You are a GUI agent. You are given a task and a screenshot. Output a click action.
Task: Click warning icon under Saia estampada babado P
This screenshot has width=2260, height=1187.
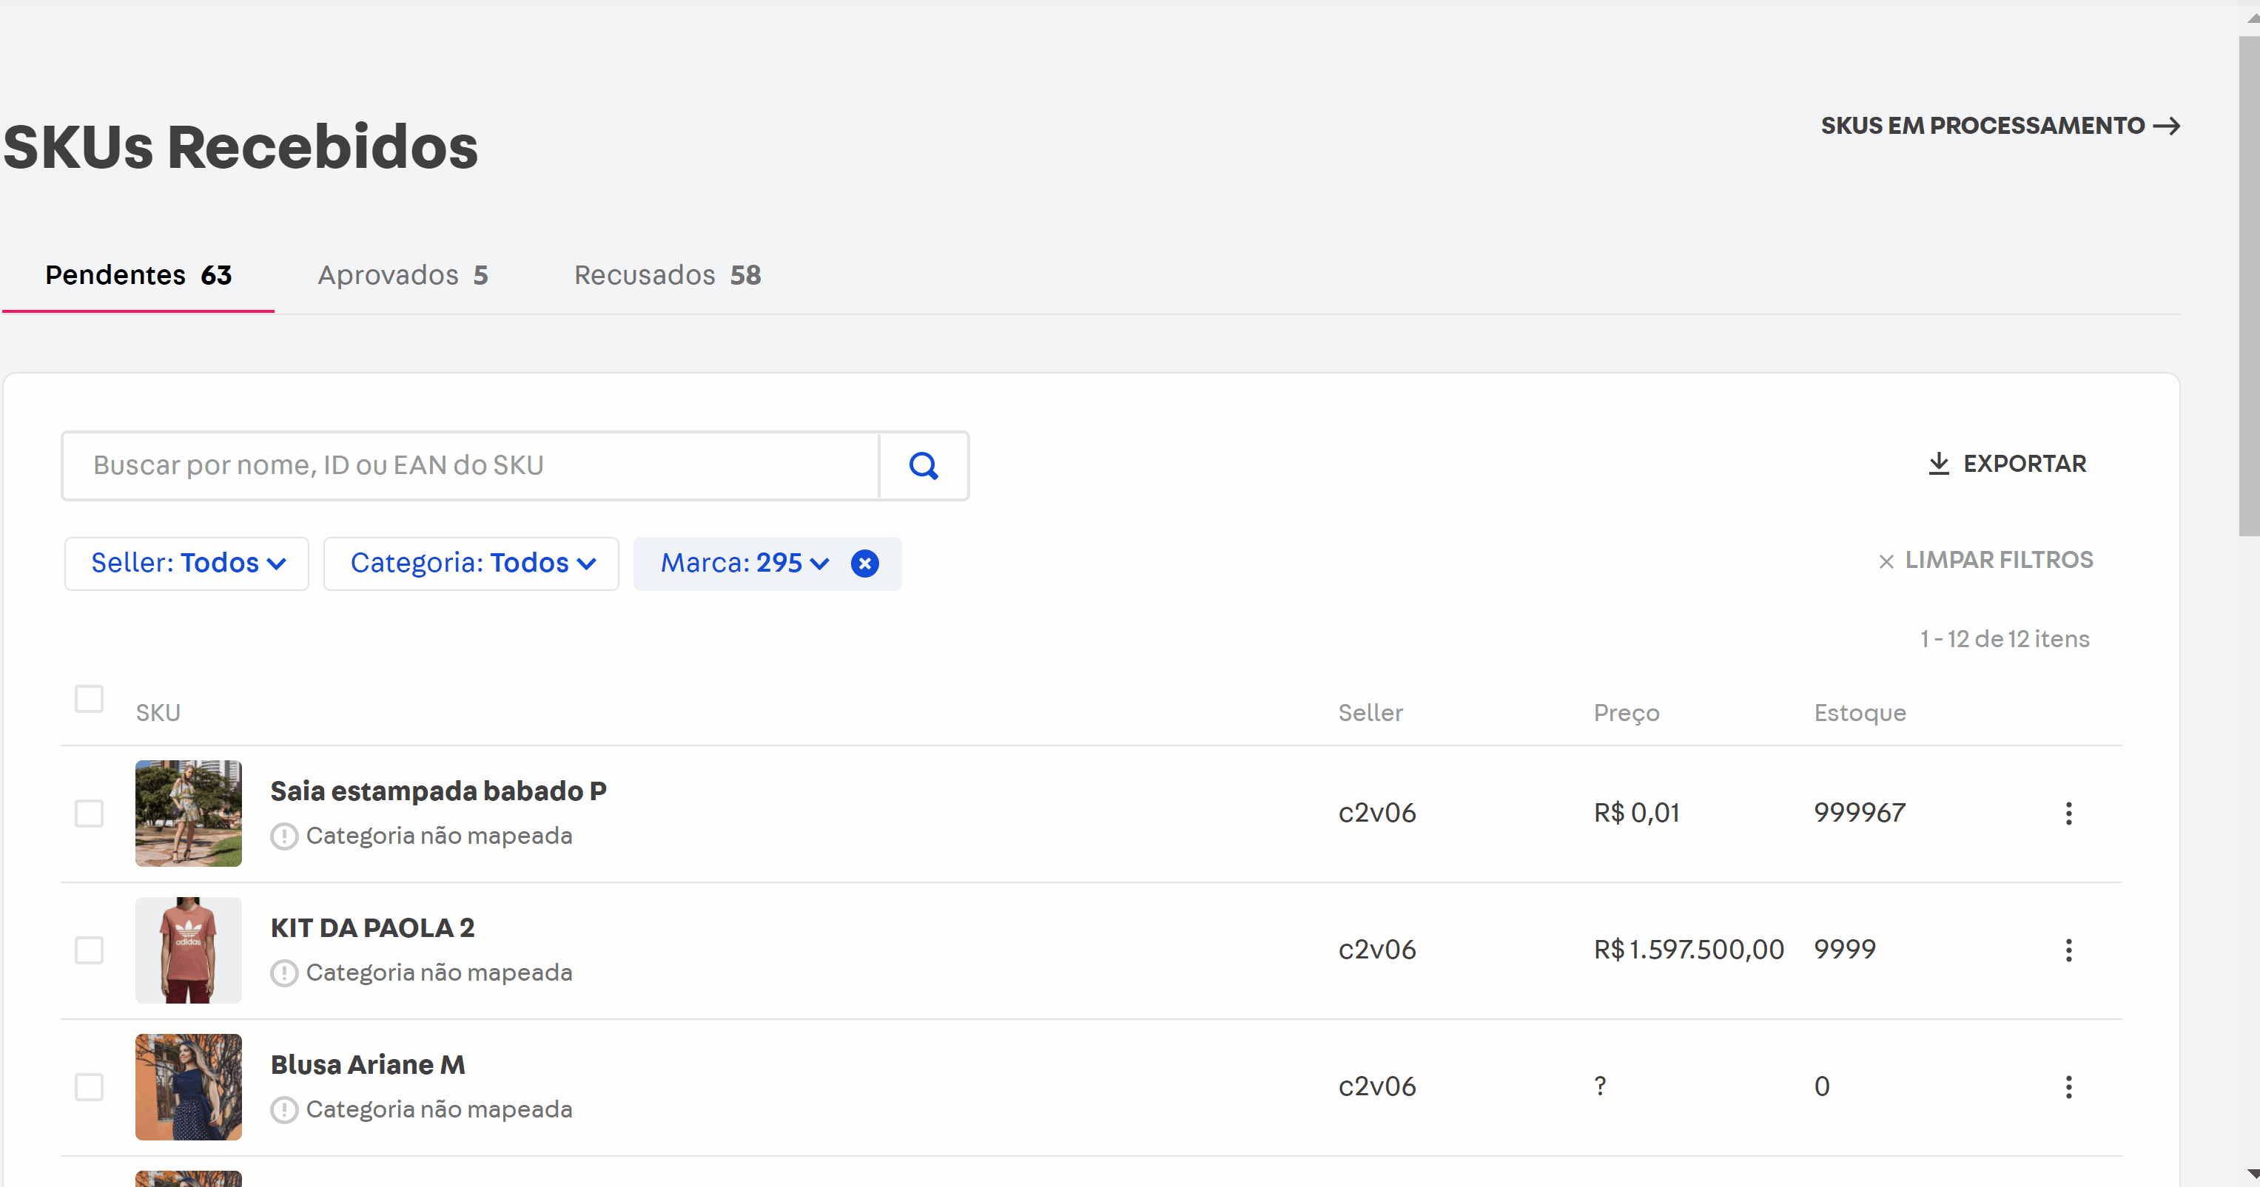[283, 836]
